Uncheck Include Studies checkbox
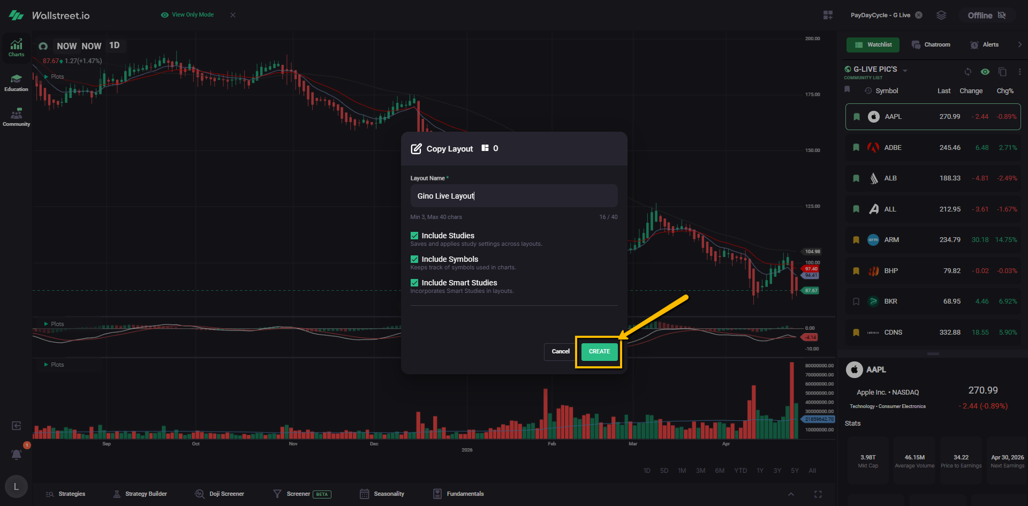 tap(414, 236)
